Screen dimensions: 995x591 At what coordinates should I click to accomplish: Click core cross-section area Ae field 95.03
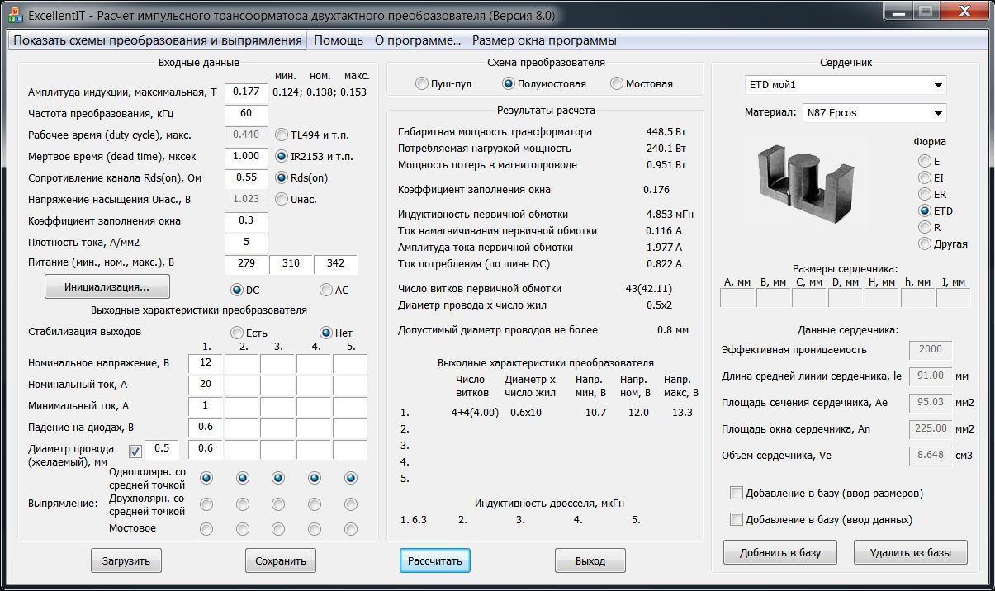click(x=931, y=403)
